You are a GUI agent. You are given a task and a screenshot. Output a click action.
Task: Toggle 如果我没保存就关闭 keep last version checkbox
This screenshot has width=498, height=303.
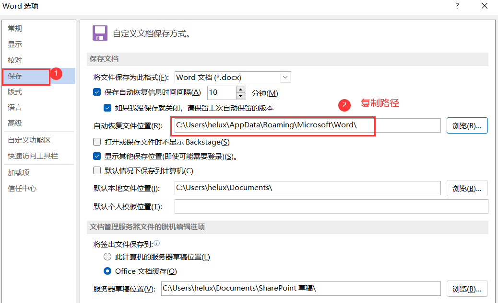point(107,108)
